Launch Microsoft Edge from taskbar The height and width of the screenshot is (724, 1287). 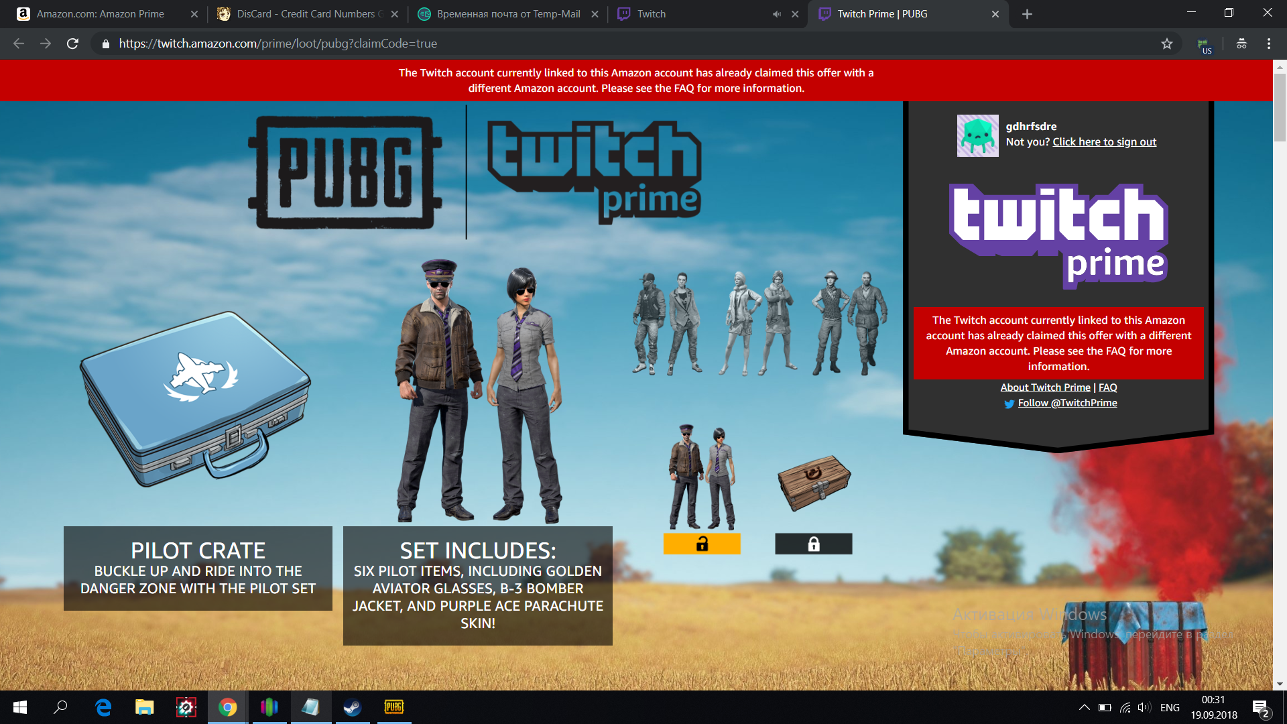pos(103,707)
